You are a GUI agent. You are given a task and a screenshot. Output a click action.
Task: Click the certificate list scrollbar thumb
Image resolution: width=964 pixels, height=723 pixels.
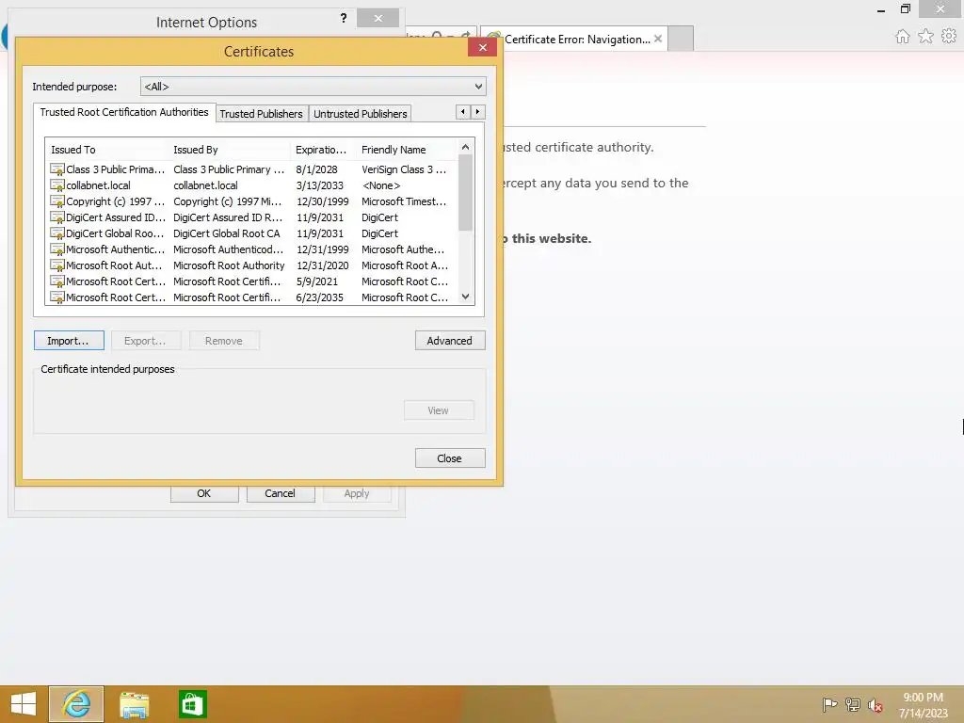tap(465, 192)
